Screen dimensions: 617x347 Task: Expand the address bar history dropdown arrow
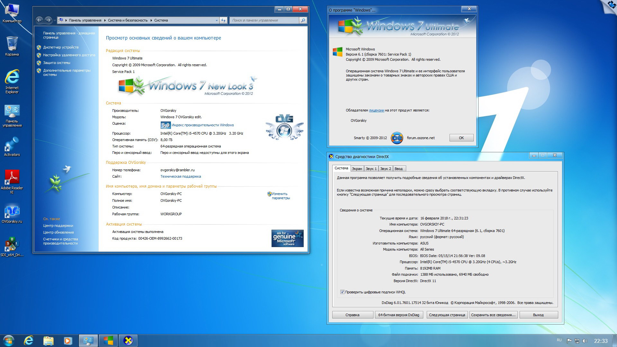[x=217, y=20]
